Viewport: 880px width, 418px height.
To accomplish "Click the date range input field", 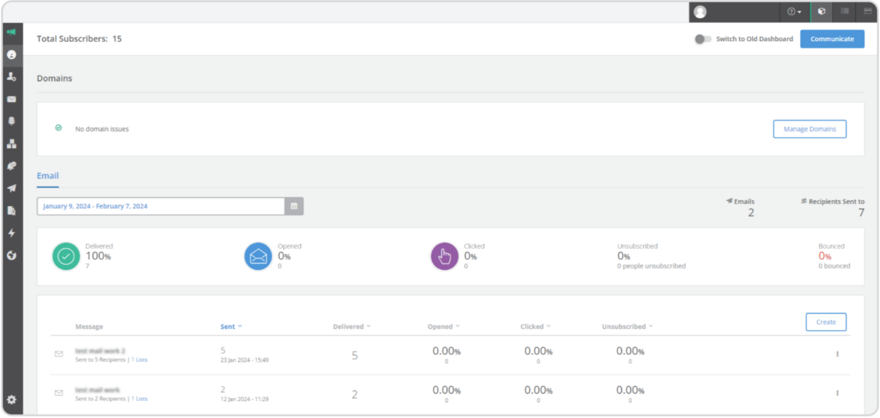I will [x=161, y=206].
